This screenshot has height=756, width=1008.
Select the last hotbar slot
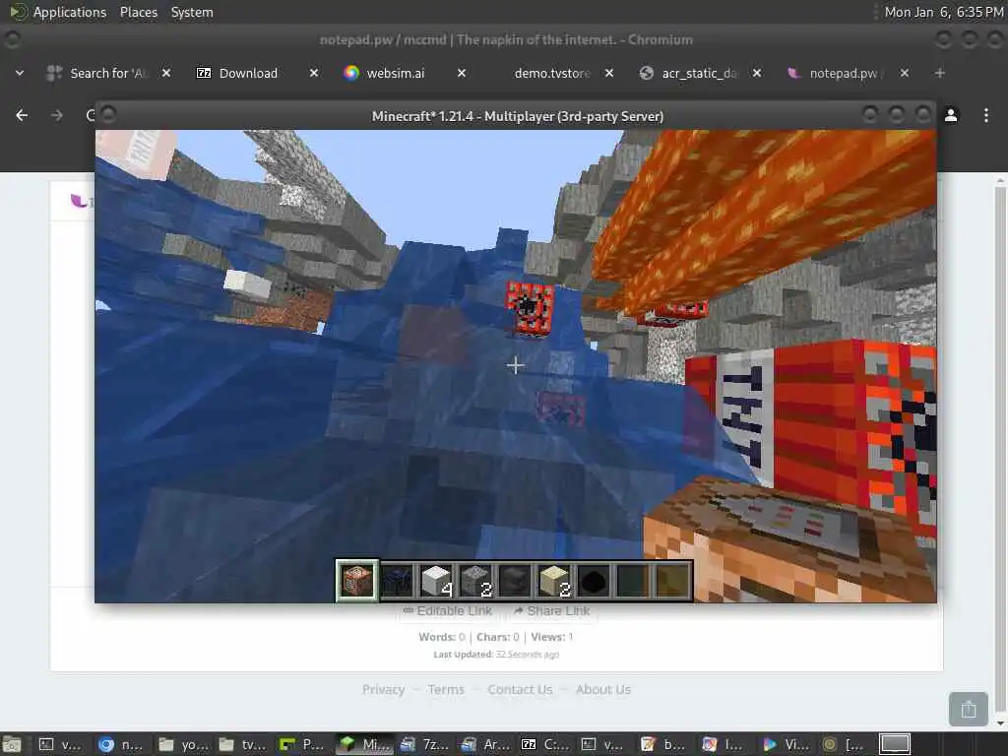(671, 581)
